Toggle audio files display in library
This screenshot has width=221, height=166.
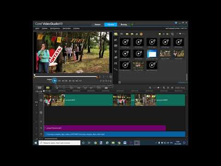pyautogui.click(x=137, y=34)
